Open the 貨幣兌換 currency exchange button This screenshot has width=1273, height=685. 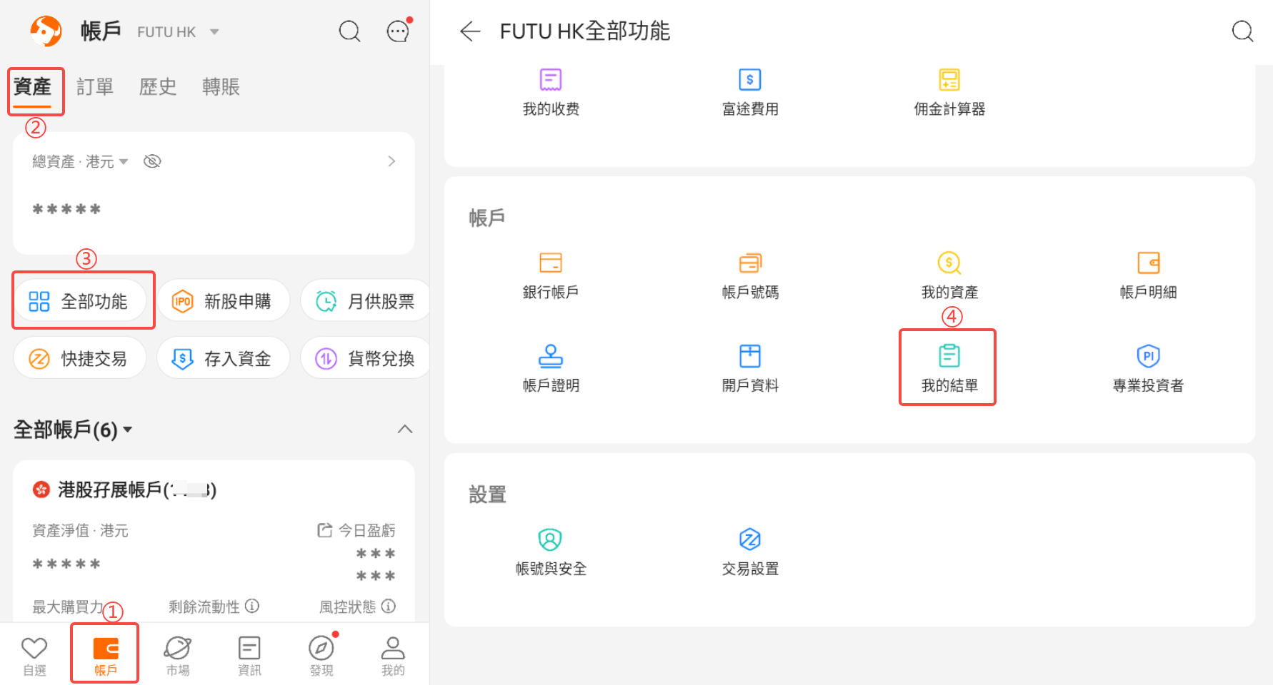coord(366,358)
